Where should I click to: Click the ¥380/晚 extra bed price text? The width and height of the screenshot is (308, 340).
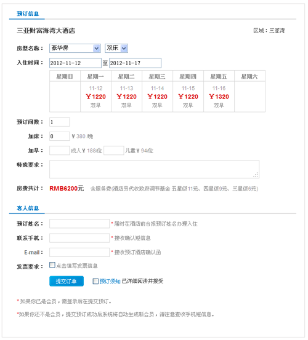[83, 136]
